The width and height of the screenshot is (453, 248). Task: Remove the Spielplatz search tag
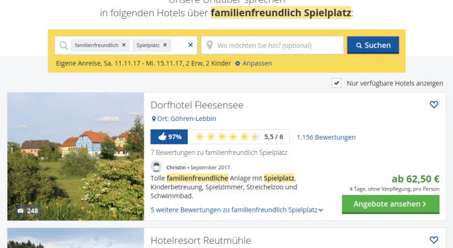click(165, 45)
